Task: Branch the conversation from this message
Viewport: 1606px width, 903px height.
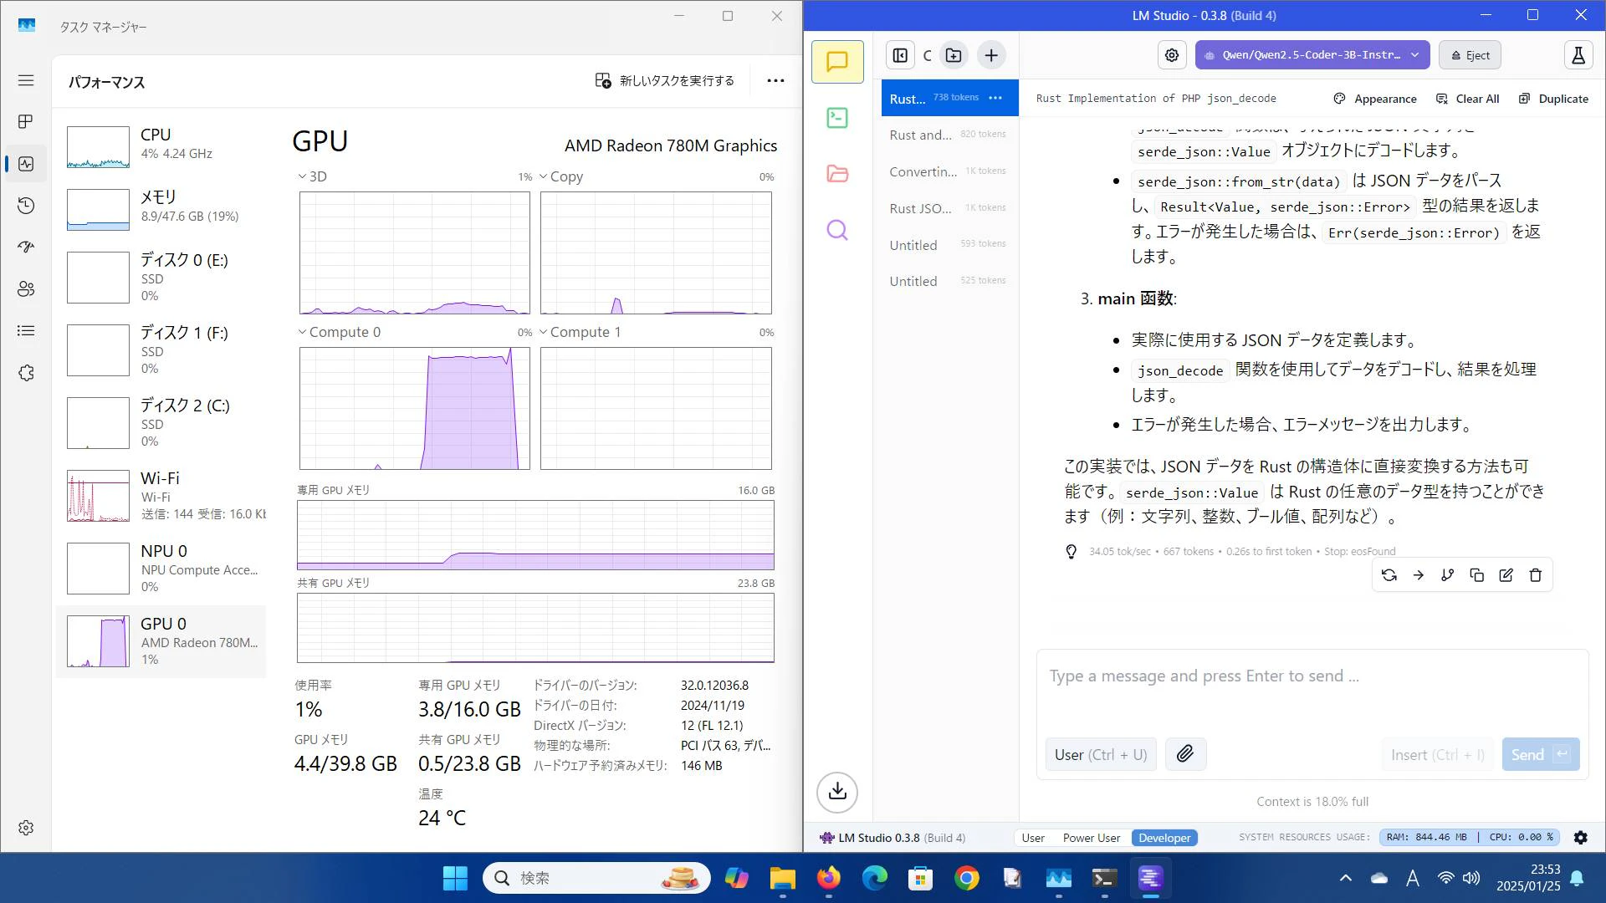Action: (x=1448, y=575)
